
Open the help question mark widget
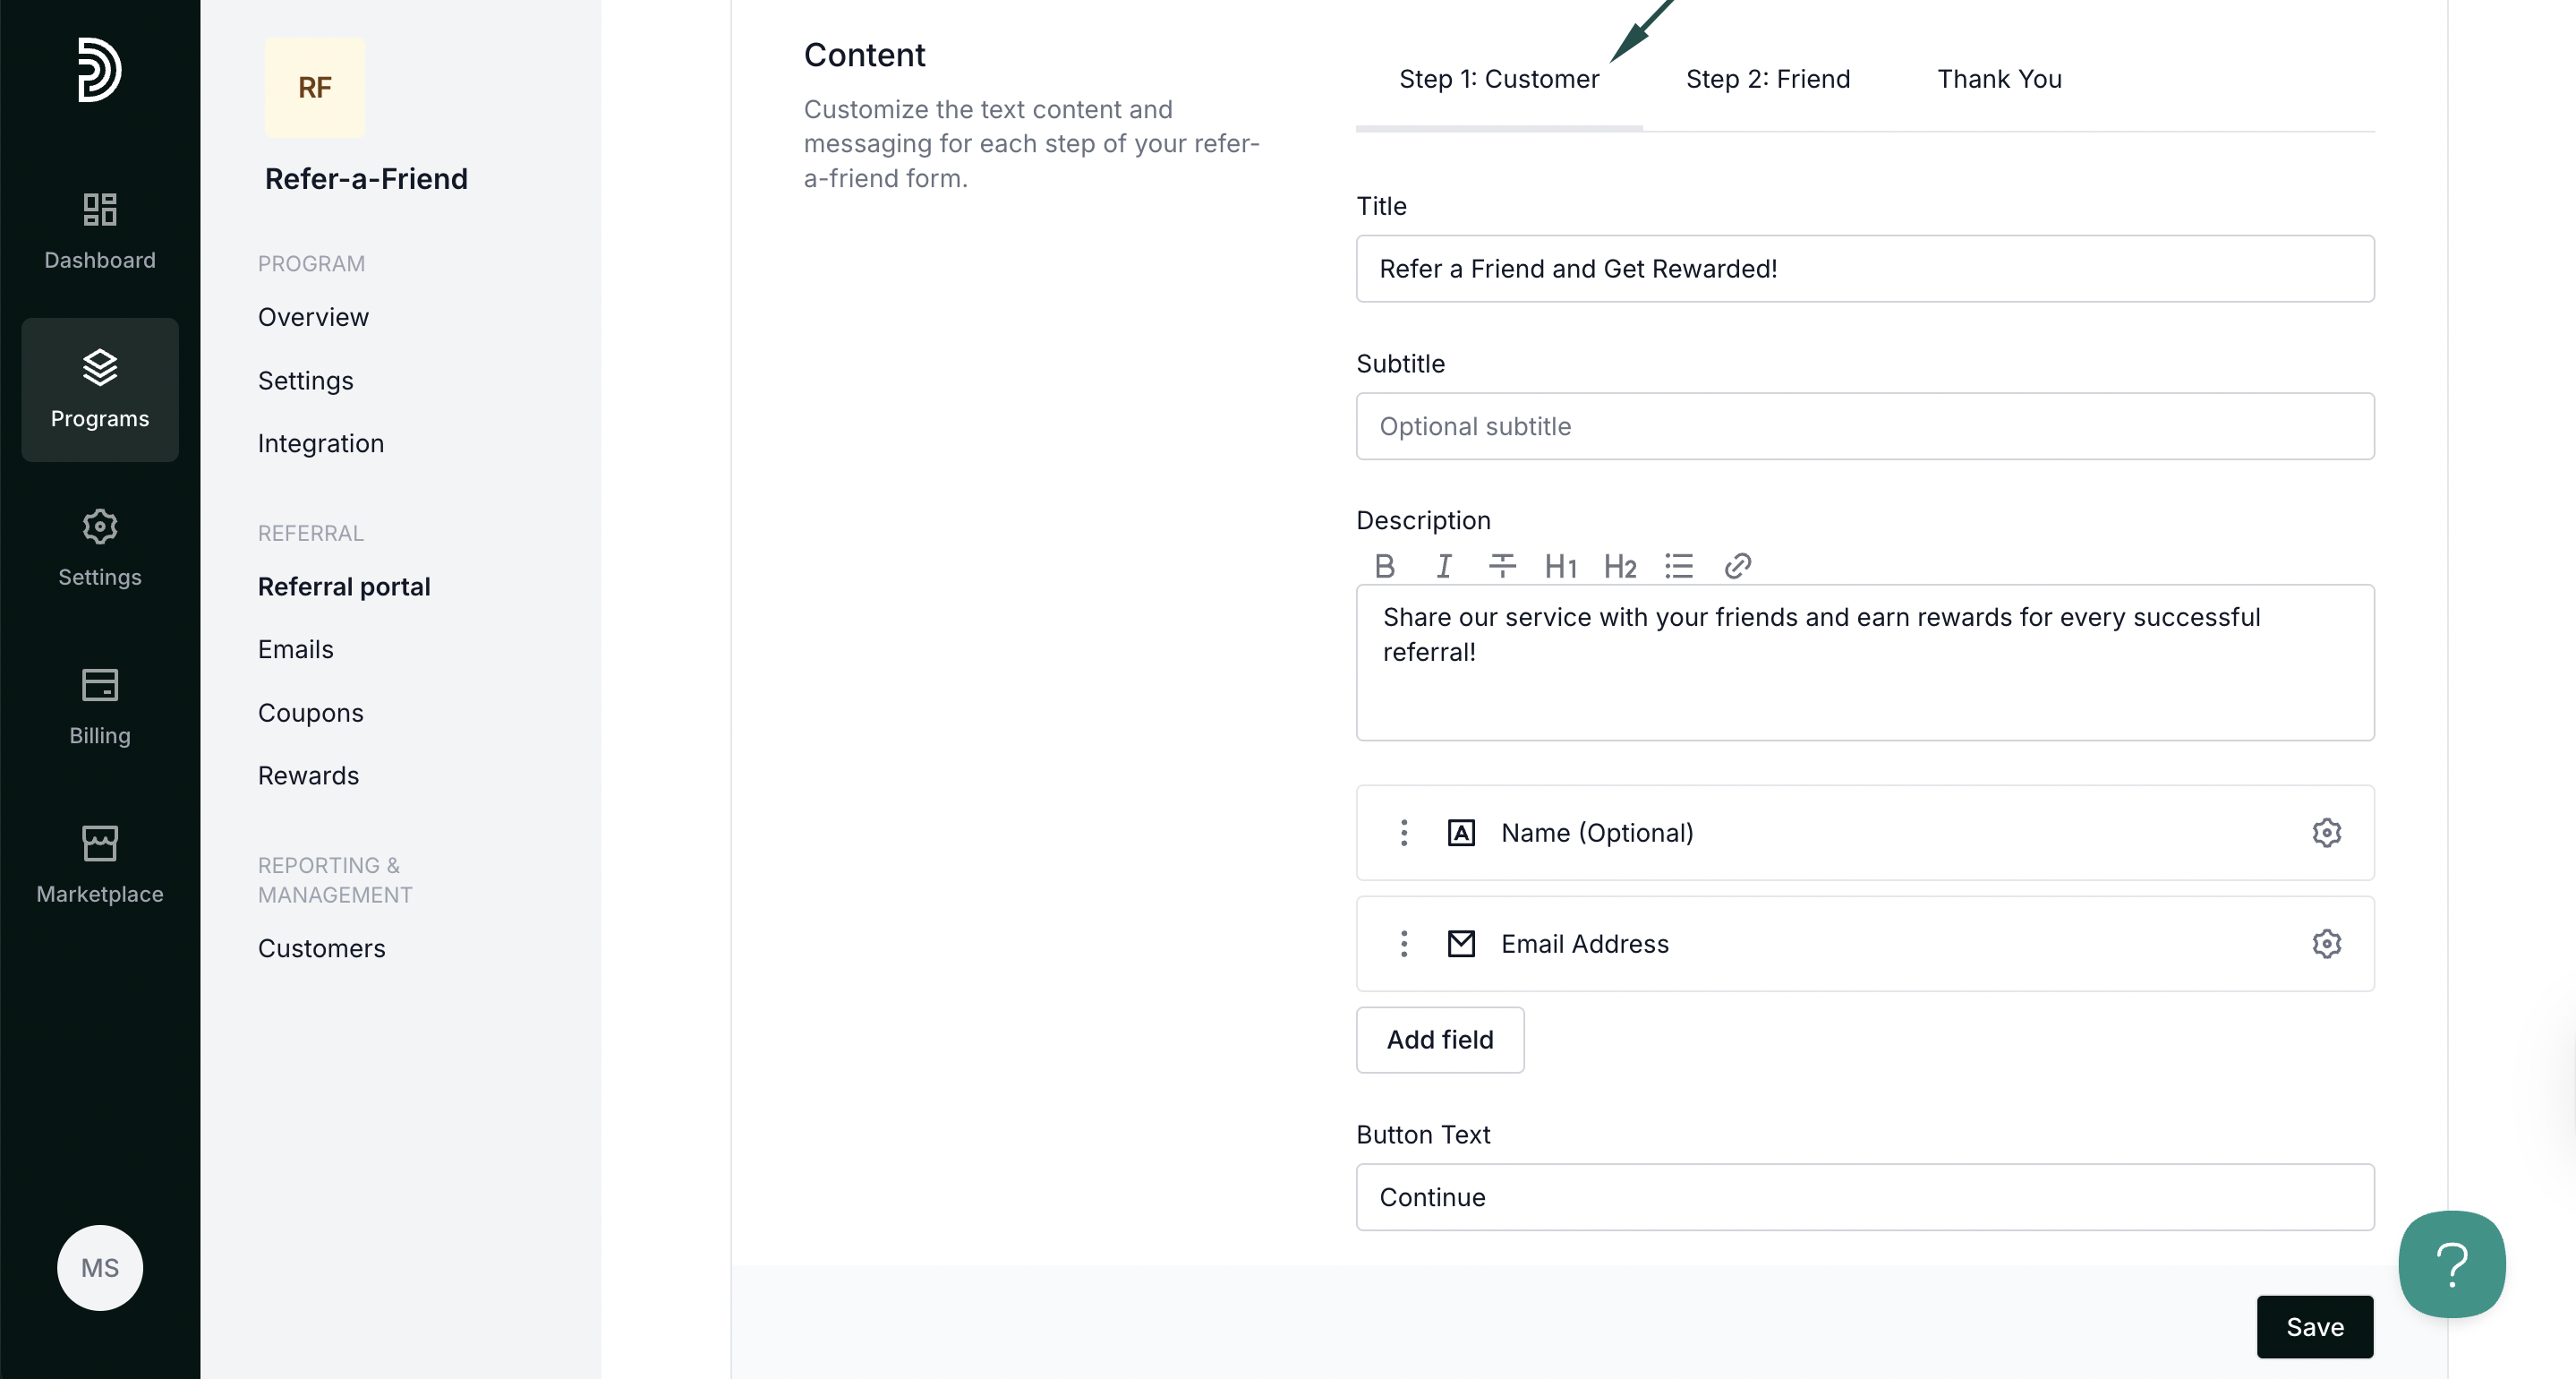click(2451, 1263)
